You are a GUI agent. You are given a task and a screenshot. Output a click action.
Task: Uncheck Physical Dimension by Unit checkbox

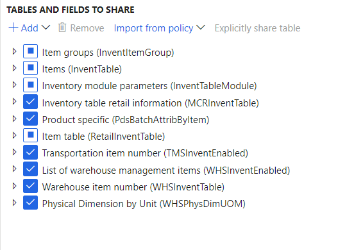pos(30,203)
